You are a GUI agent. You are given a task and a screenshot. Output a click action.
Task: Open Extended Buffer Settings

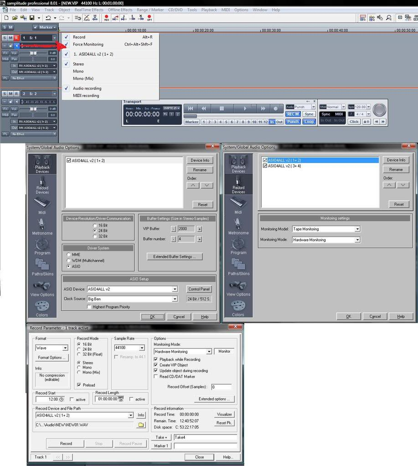click(175, 257)
